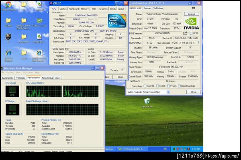Open the GPU-Z 1.11.0 desktop icon
Screen dimensions: 241x160
coord(39,22)
